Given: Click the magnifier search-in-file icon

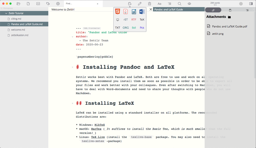Looking at the screenshot, I should click(179, 4).
